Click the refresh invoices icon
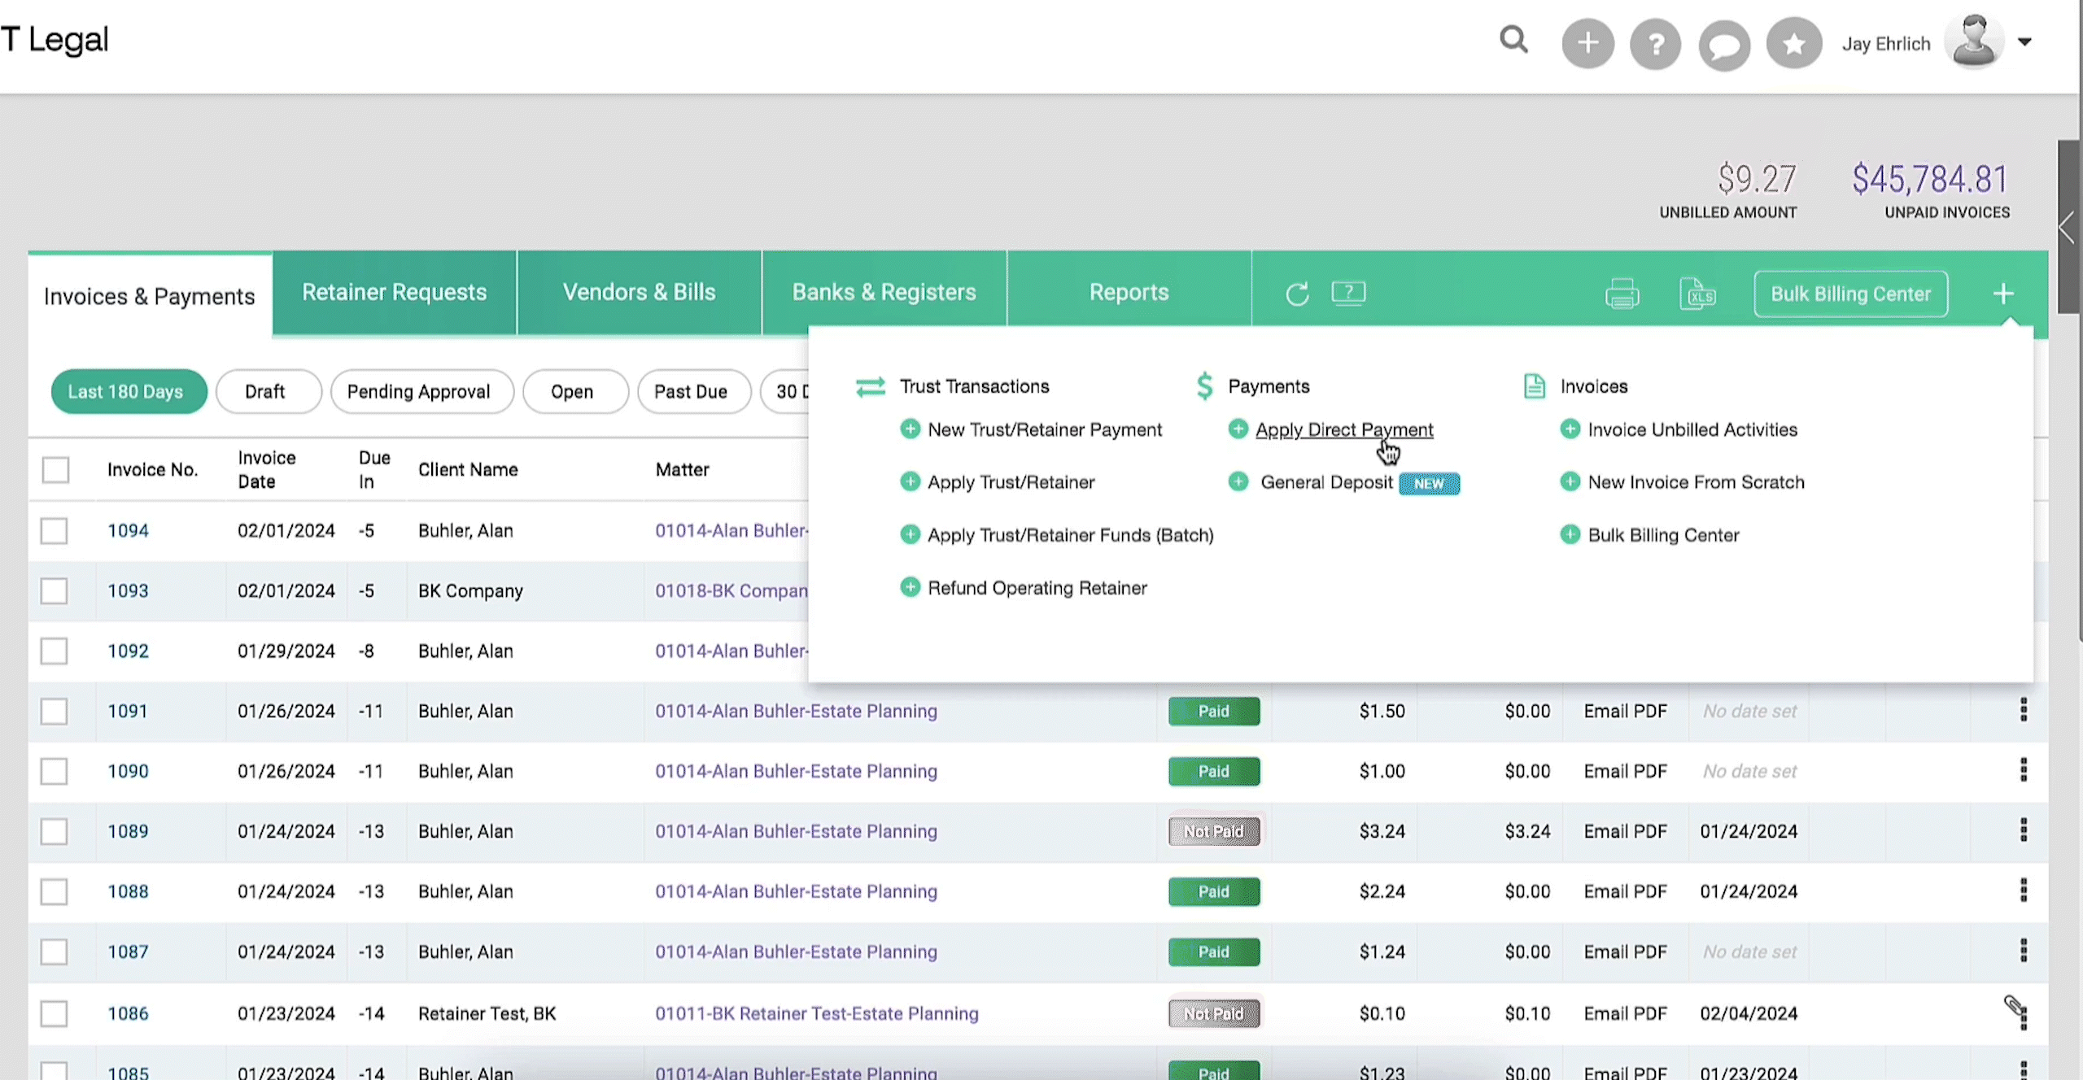Screen dimensions: 2083x1080 pyautogui.click(x=1297, y=294)
